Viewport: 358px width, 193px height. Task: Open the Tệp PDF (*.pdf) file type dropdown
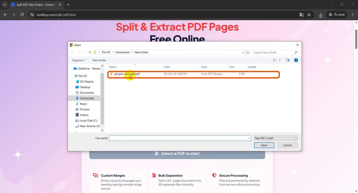276,138
